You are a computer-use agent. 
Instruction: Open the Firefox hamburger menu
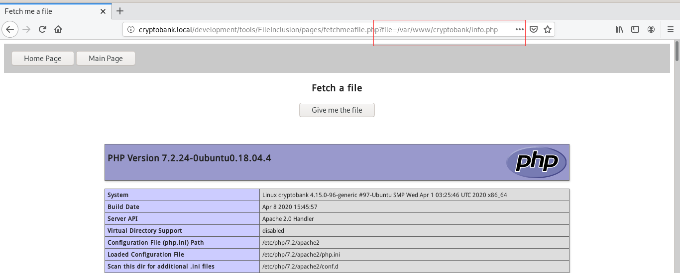670,30
